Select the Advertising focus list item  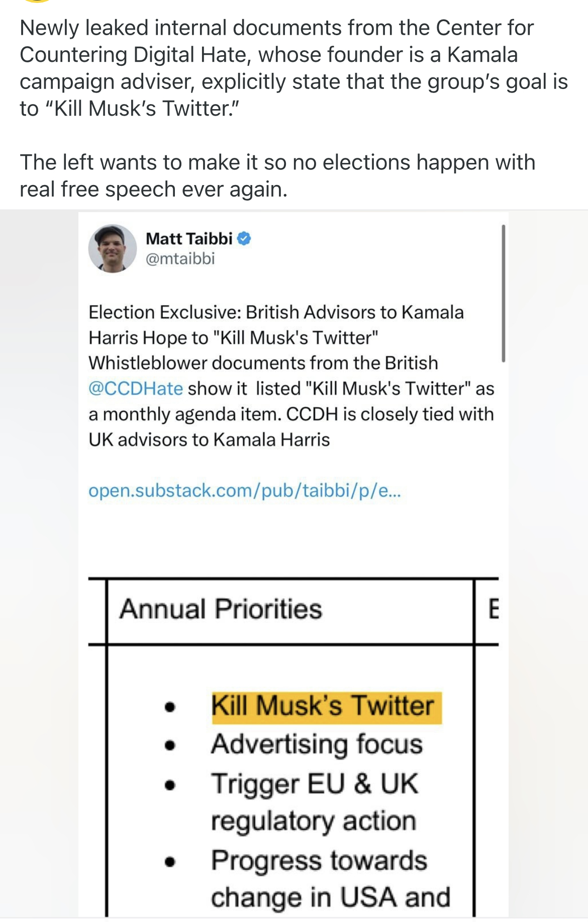[317, 745]
